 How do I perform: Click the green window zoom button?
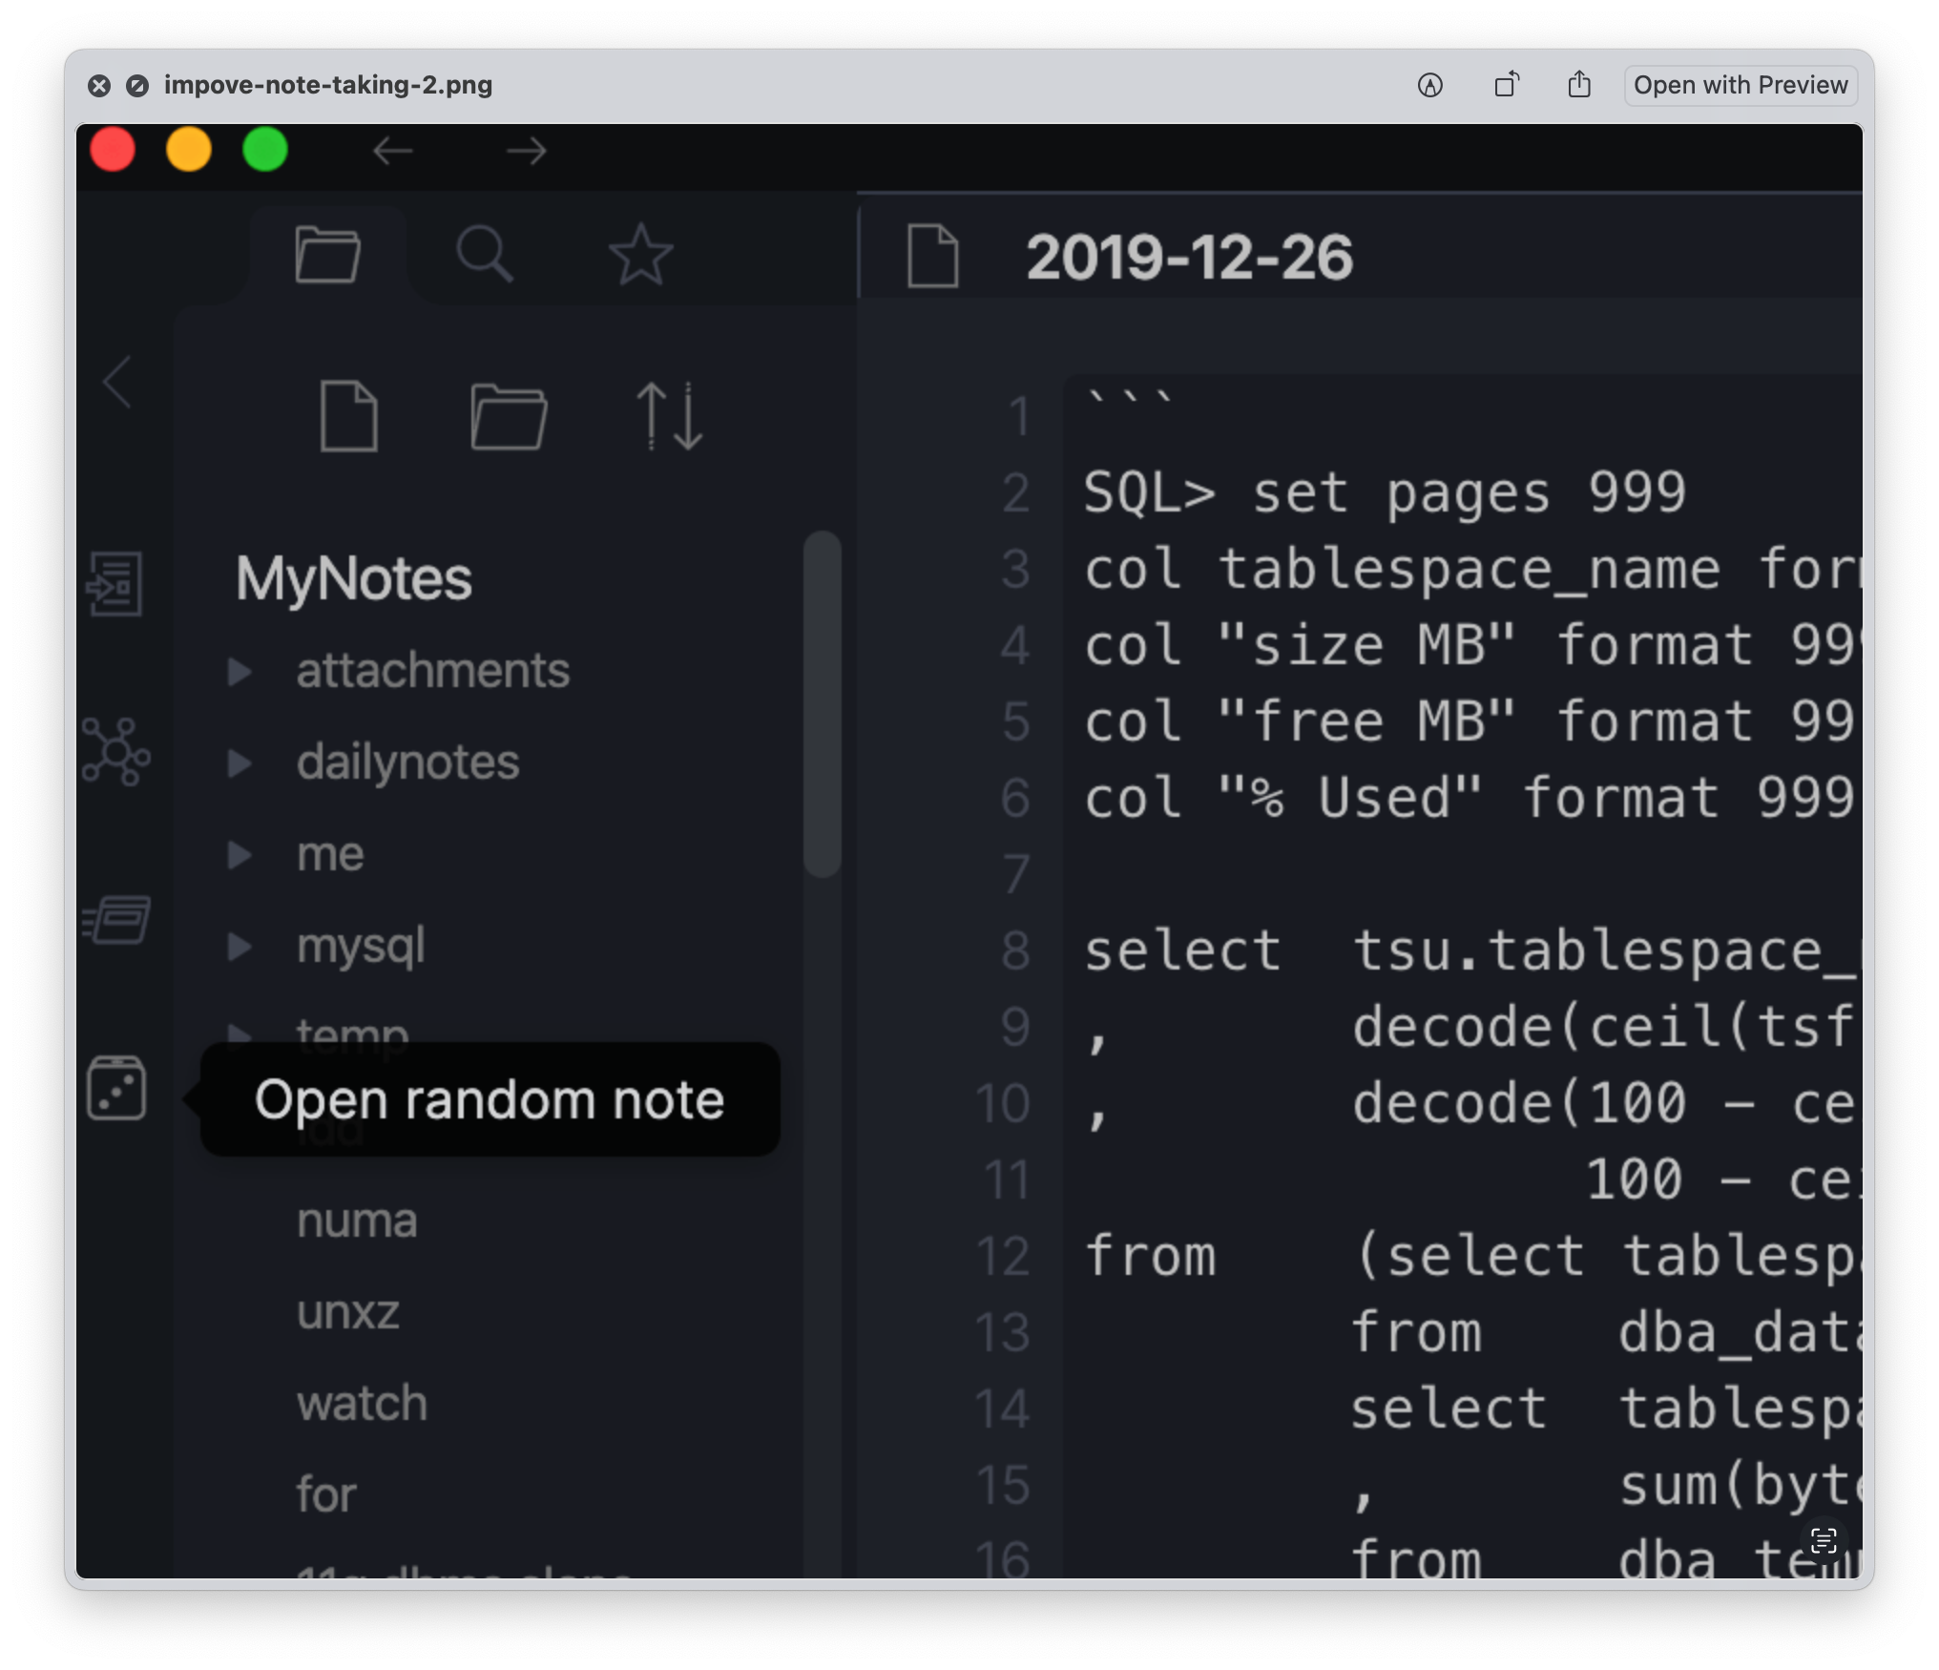pos(265,150)
